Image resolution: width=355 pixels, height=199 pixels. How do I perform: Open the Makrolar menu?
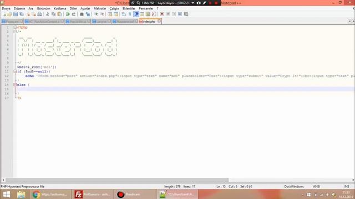click(x=100, y=9)
